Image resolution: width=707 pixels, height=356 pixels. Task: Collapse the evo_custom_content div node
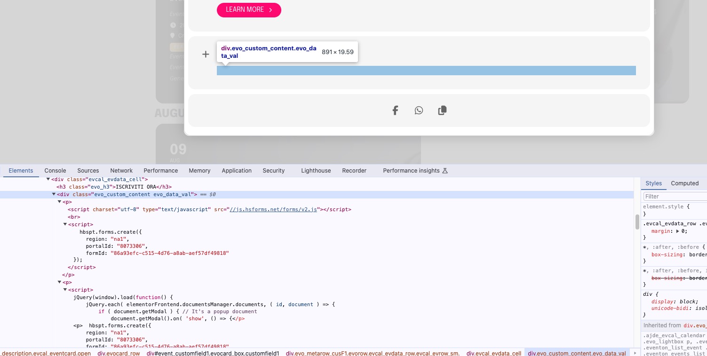pos(54,194)
